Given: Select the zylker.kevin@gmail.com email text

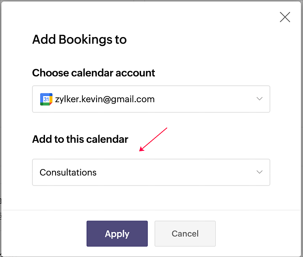Looking at the screenshot, I should coord(105,99).
